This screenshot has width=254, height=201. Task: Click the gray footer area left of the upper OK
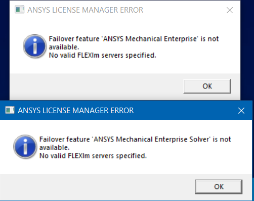pyautogui.click(x=96, y=86)
